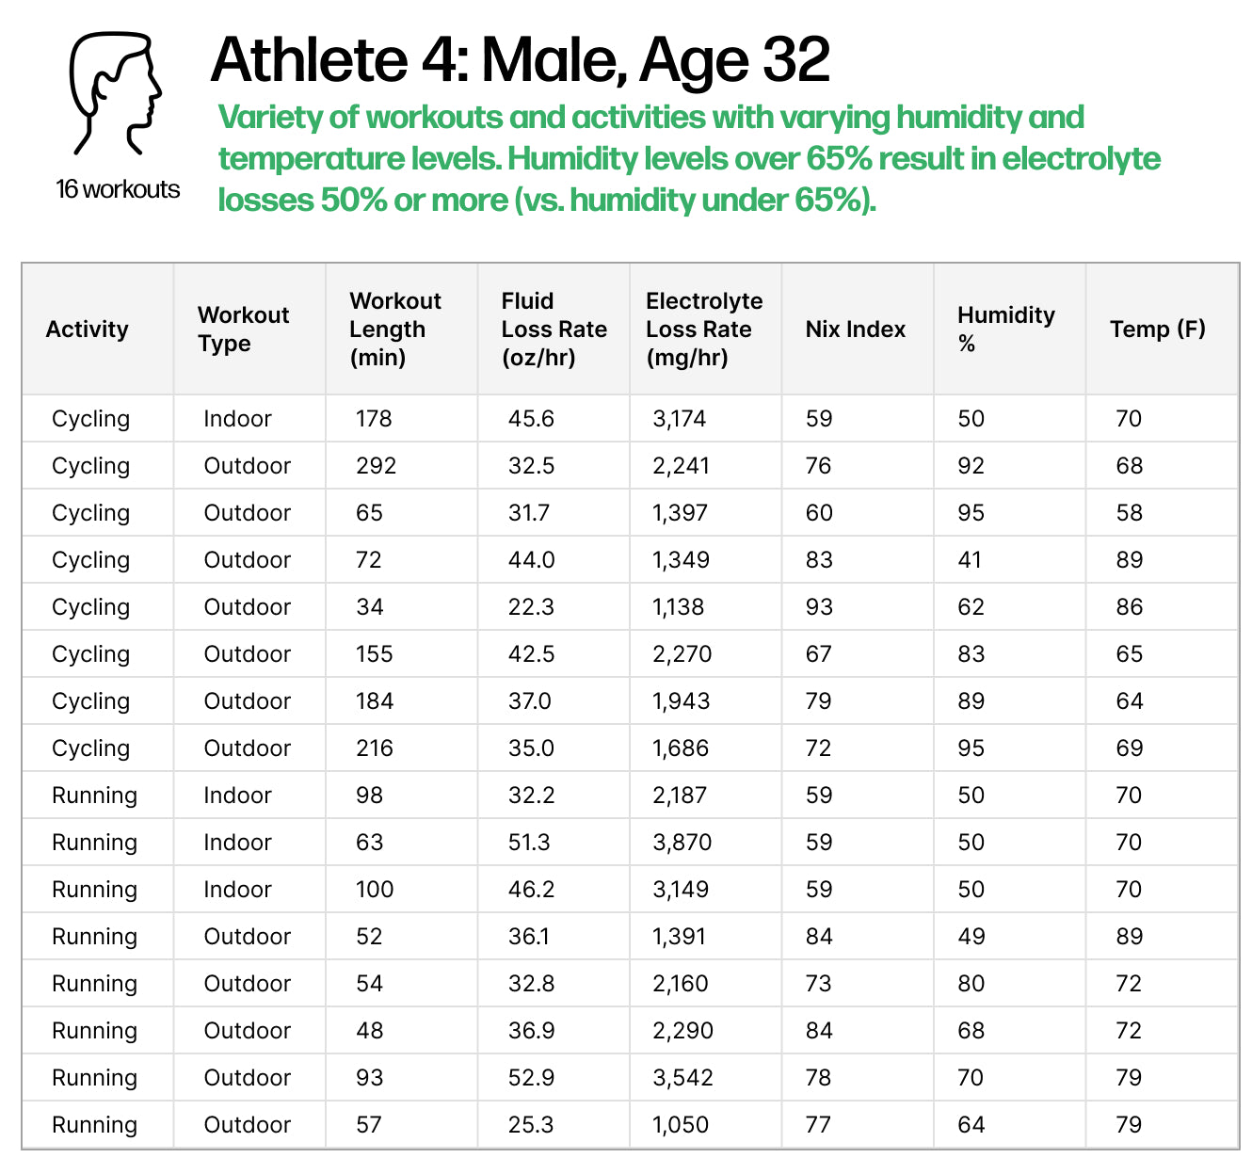Click the green humidity description text
Image resolution: width=1252 pixels, height=1158 pixels.
pos(688,158)
